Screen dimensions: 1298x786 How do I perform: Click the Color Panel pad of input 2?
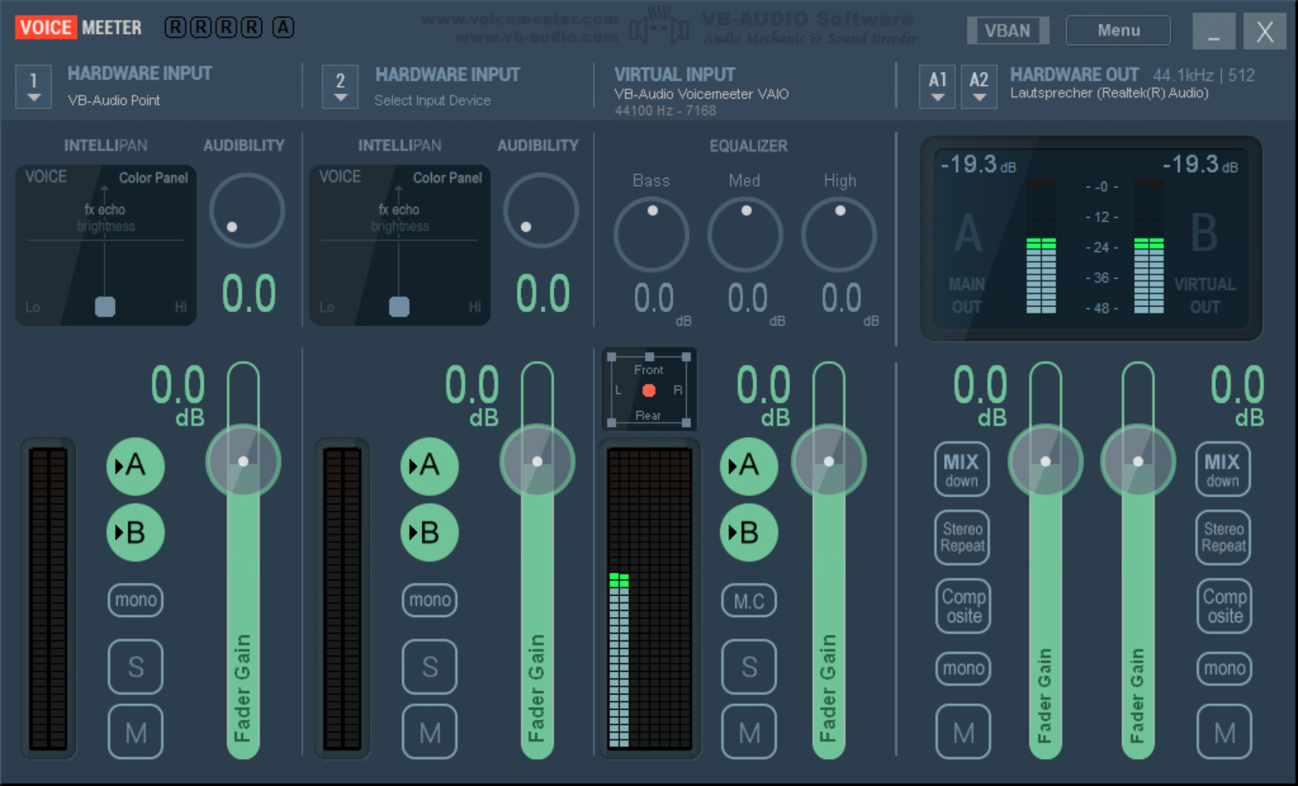tap(400, 245)
